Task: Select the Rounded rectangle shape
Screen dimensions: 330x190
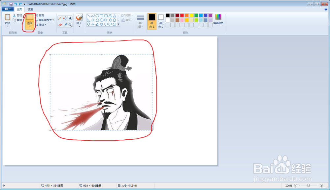Action: pos(106,16)
